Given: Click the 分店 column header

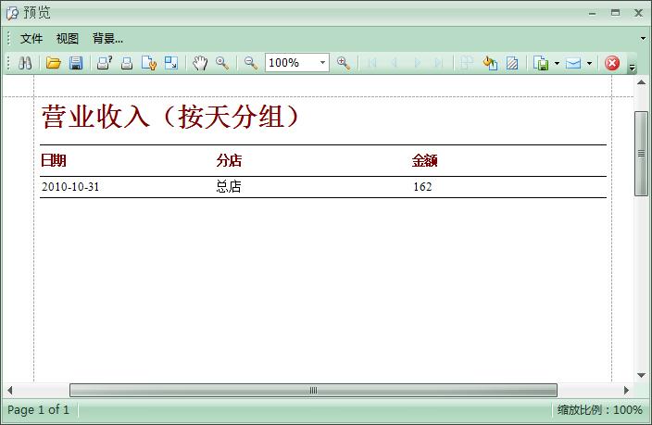Looking at the screenshot, I should coord(229,160).
